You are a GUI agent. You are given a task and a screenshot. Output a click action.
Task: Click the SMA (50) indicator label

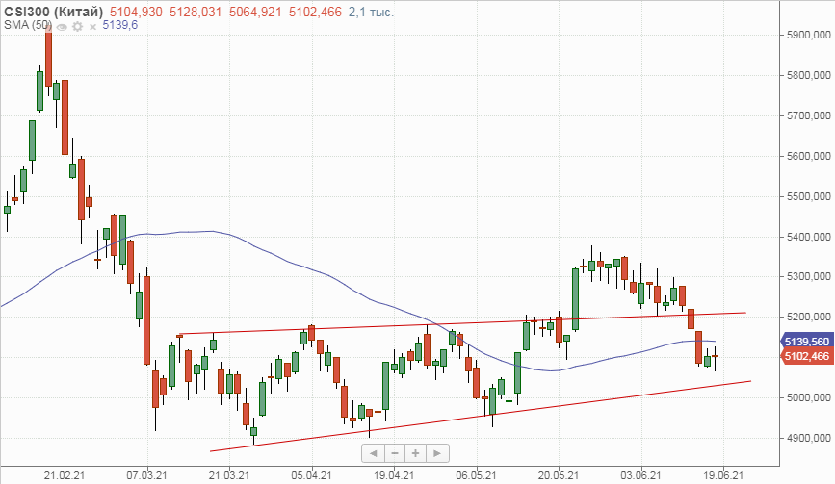tap(28, 25)
